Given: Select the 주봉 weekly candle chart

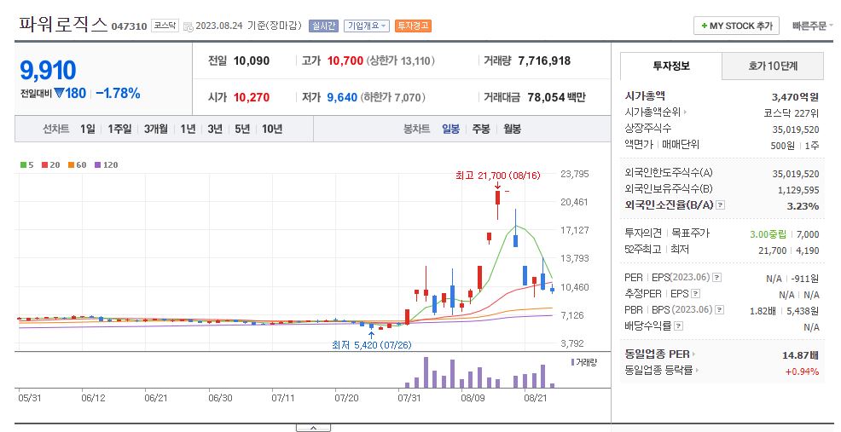Looking at the screenshot, I should [x=481, y=129].
